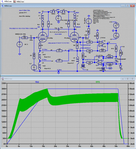Select the V1 triode tube symbol
This screenshot has height=149, width=136.
tap(42, 37)
